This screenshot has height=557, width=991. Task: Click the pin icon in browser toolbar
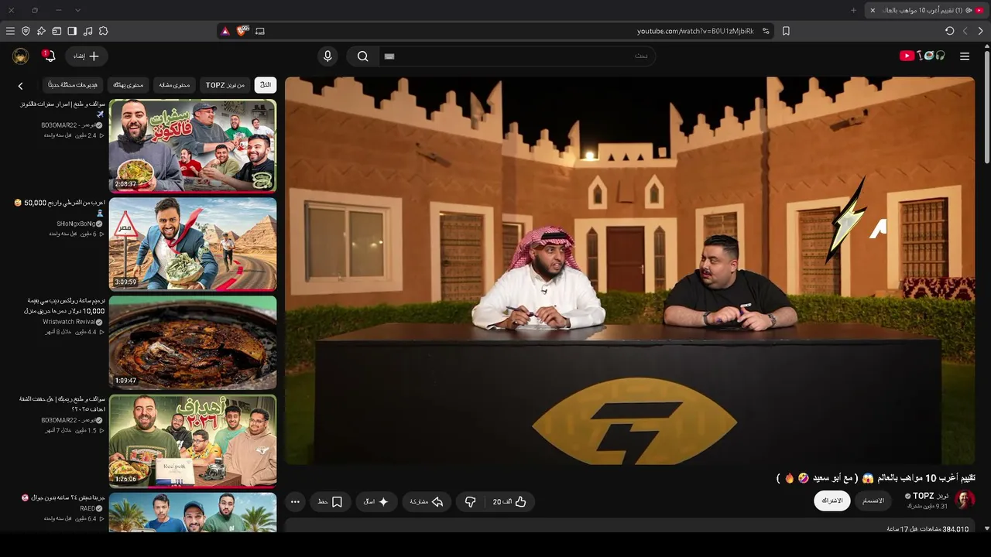pyautogui.click(x=41, y=31)
